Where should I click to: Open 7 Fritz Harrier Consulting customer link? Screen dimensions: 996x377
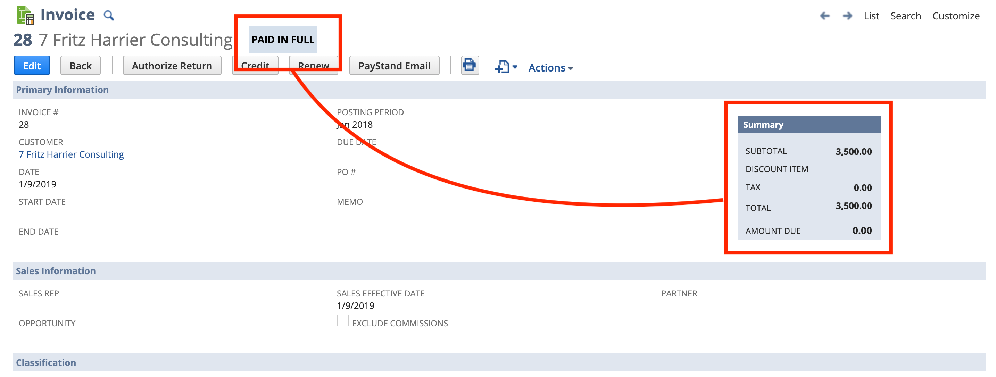[x=71, y=154]
